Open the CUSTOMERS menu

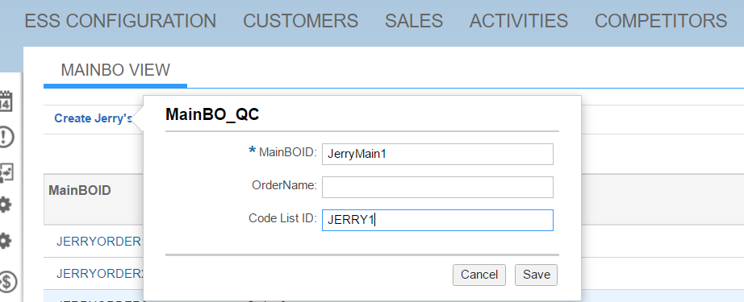pos(300,21)
